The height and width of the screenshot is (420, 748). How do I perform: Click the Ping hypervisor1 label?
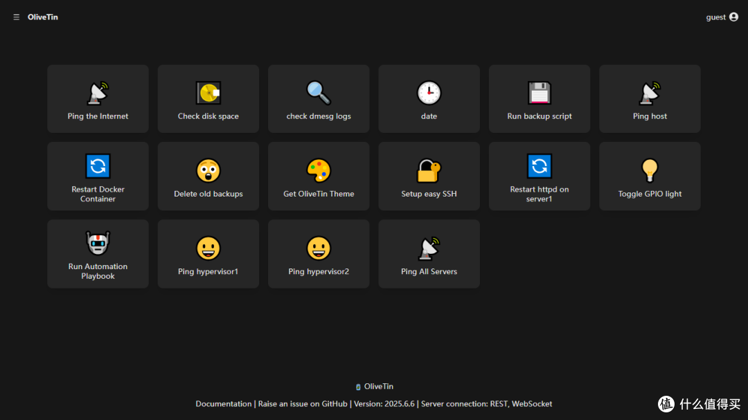click(208, 272)
